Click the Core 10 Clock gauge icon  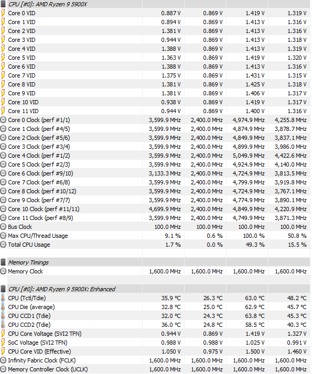3,209
